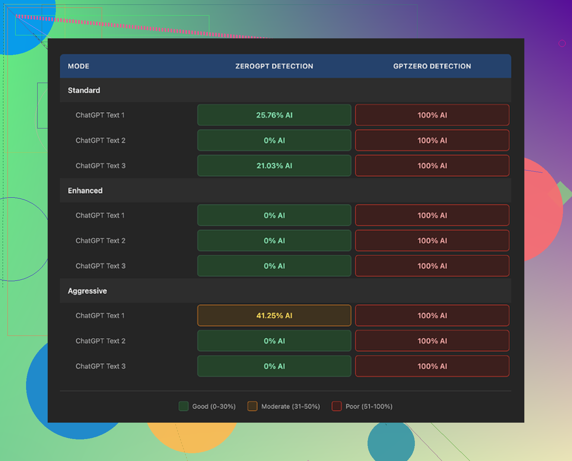572x461 pixels.
Task: Click GPTZero 100% AI cell for Aggressive Text 3
Action: 432,366
